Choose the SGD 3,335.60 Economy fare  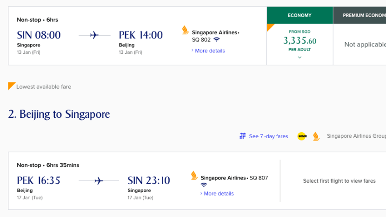[299, 41]
